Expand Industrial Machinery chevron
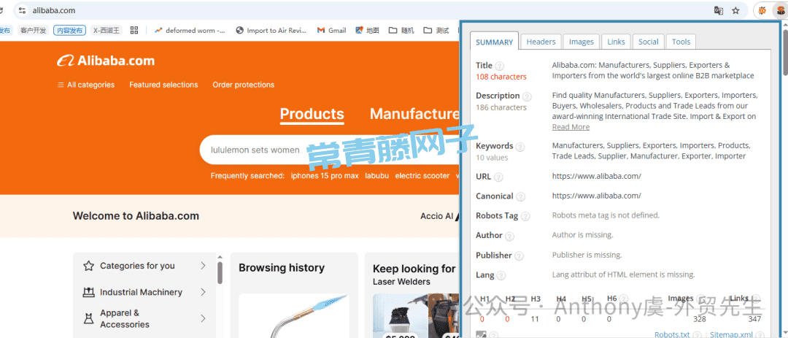This screenshot has width=788, height=338. (203, 292)
